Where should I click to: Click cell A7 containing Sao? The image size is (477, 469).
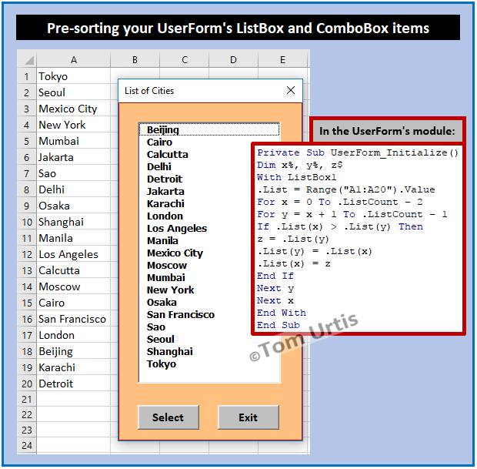[x=73, y=173]
